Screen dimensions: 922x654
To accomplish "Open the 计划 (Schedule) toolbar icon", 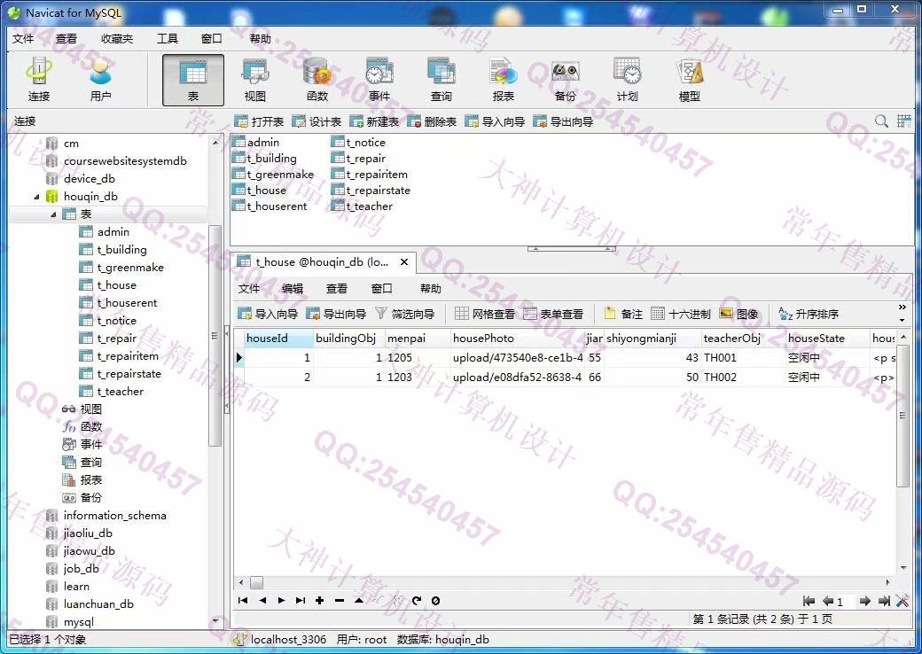I will coord(628,80).
